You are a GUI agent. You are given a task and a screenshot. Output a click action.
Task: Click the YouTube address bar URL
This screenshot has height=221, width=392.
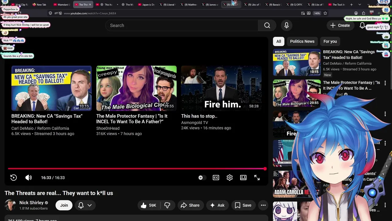90,13
